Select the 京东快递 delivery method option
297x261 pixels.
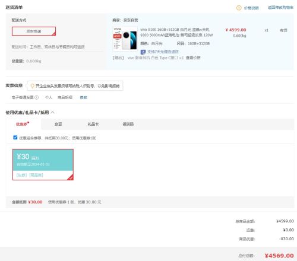tap(34, 31)
